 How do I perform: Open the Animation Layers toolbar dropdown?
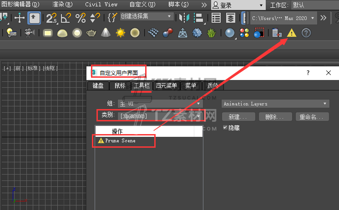click(x=275, y=104)
